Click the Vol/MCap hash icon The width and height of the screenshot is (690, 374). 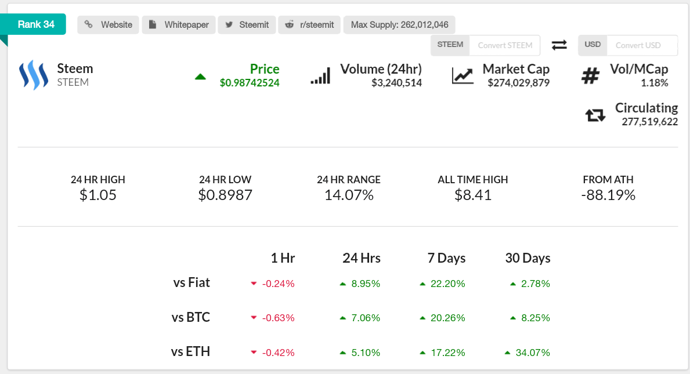coord(590,76)
